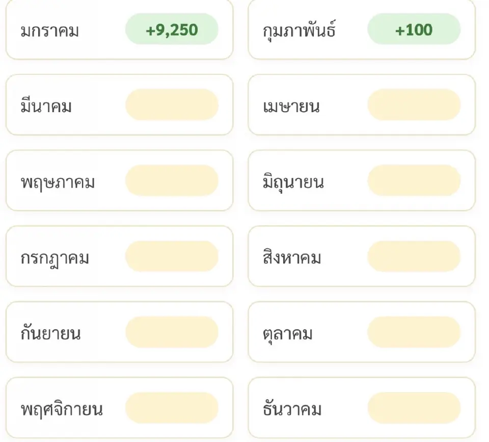Click the empty badge on ตุลาคม

point(414,331)
